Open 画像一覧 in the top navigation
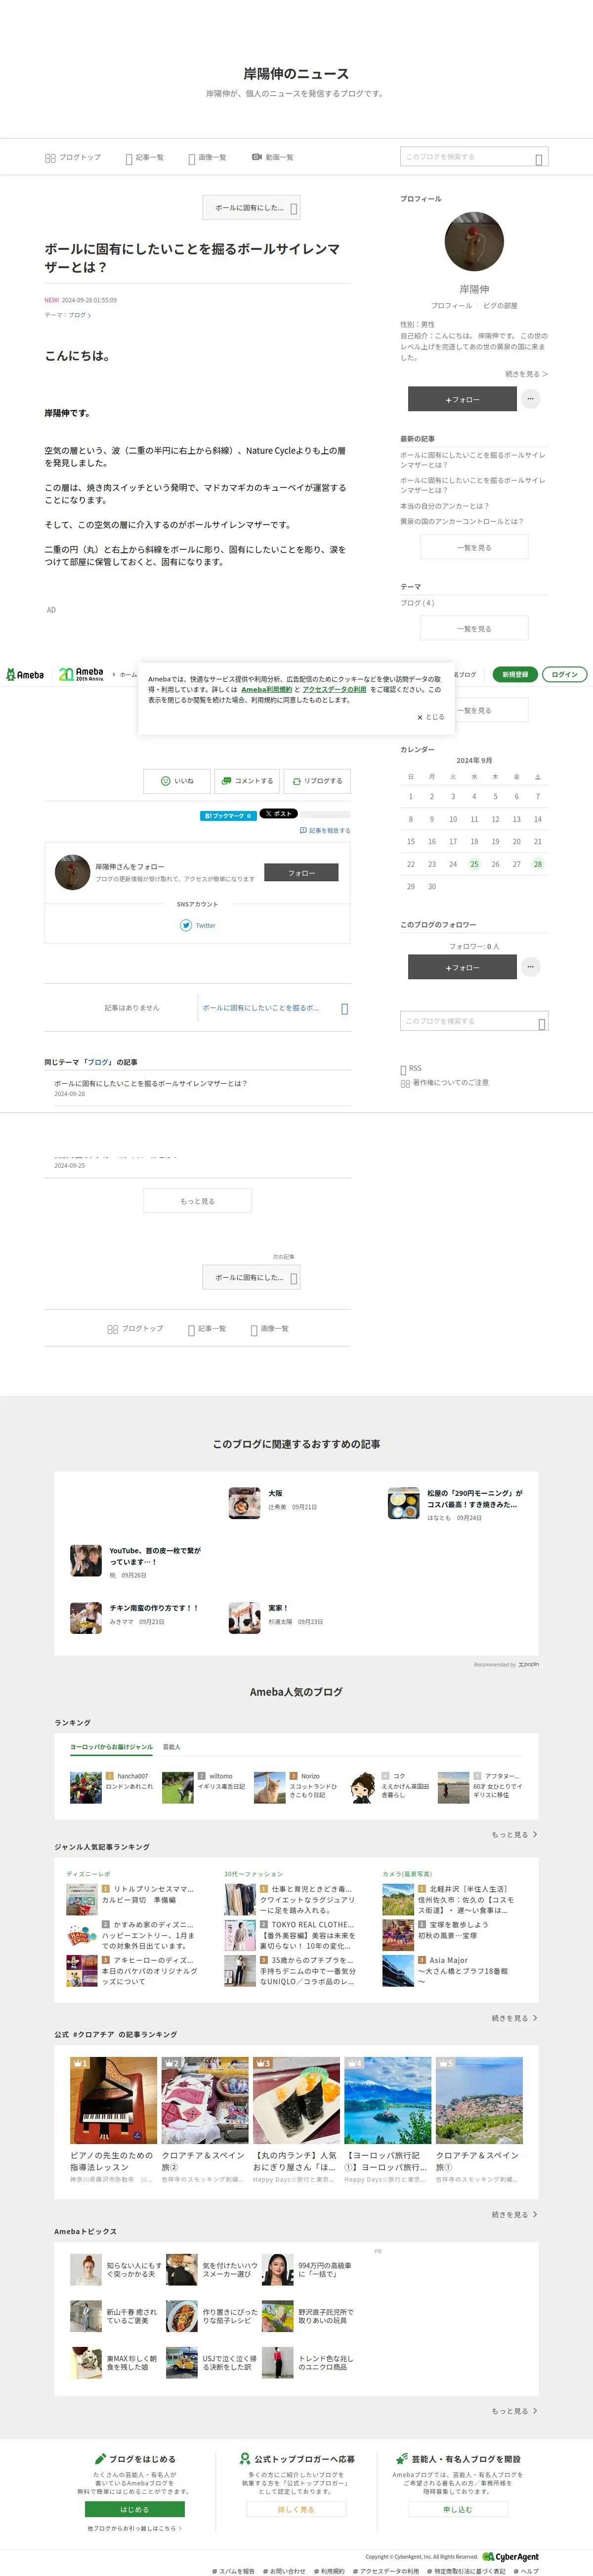 click(x=208, y=157)
